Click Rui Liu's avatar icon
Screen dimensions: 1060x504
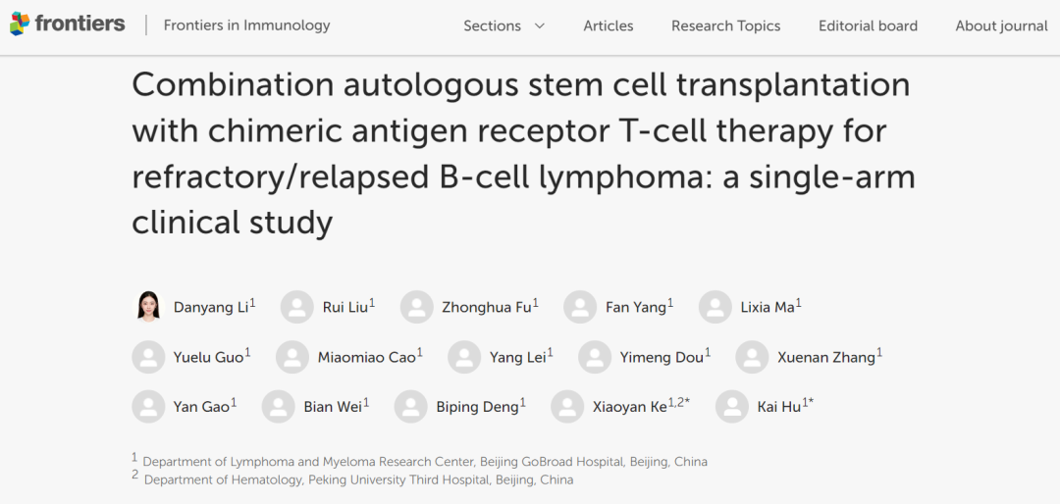(296, 307)
